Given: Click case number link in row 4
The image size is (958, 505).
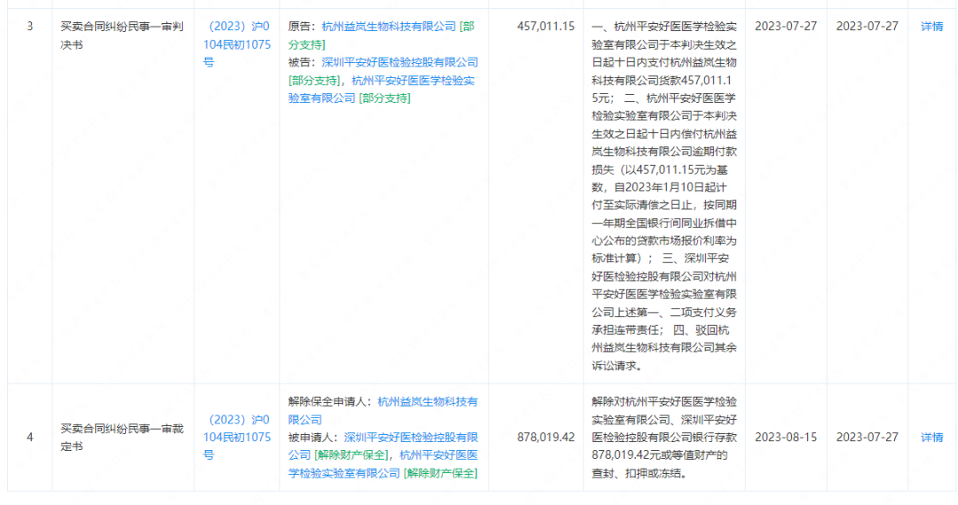Looking at the screenshot, I should tap(238, 437).
